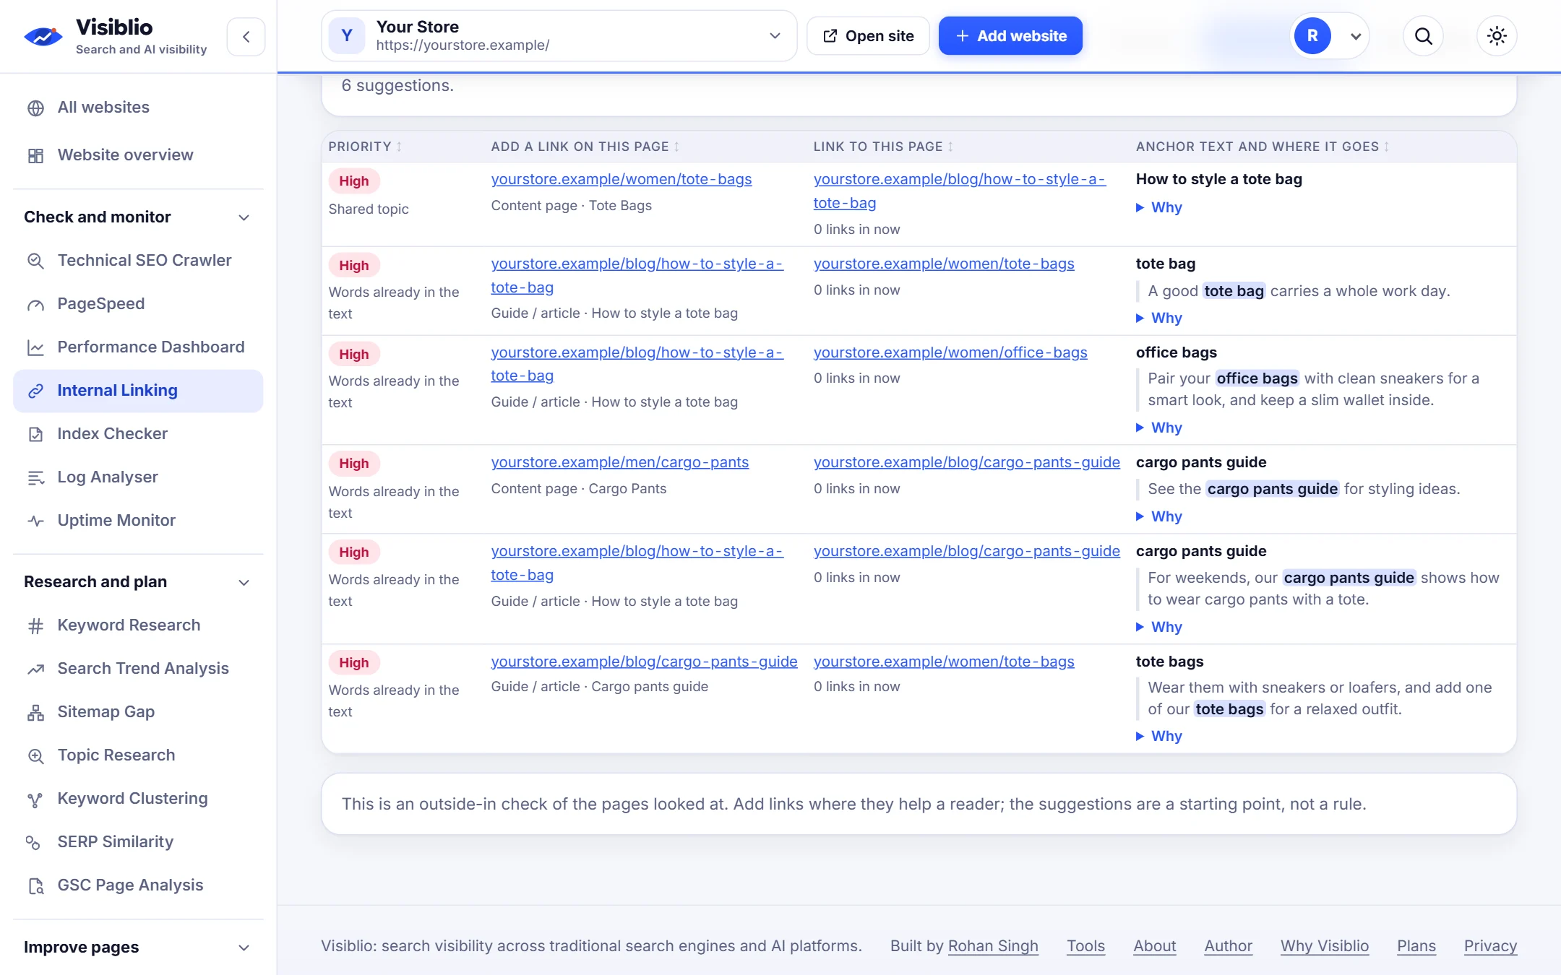Open the Privacy footer link

(x=1490, y=946)
